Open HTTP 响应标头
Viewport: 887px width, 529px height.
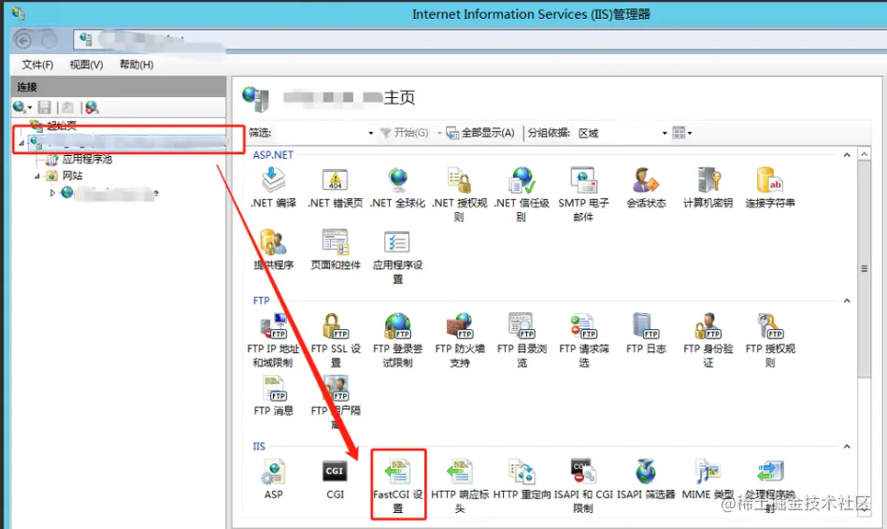[459, 485]
